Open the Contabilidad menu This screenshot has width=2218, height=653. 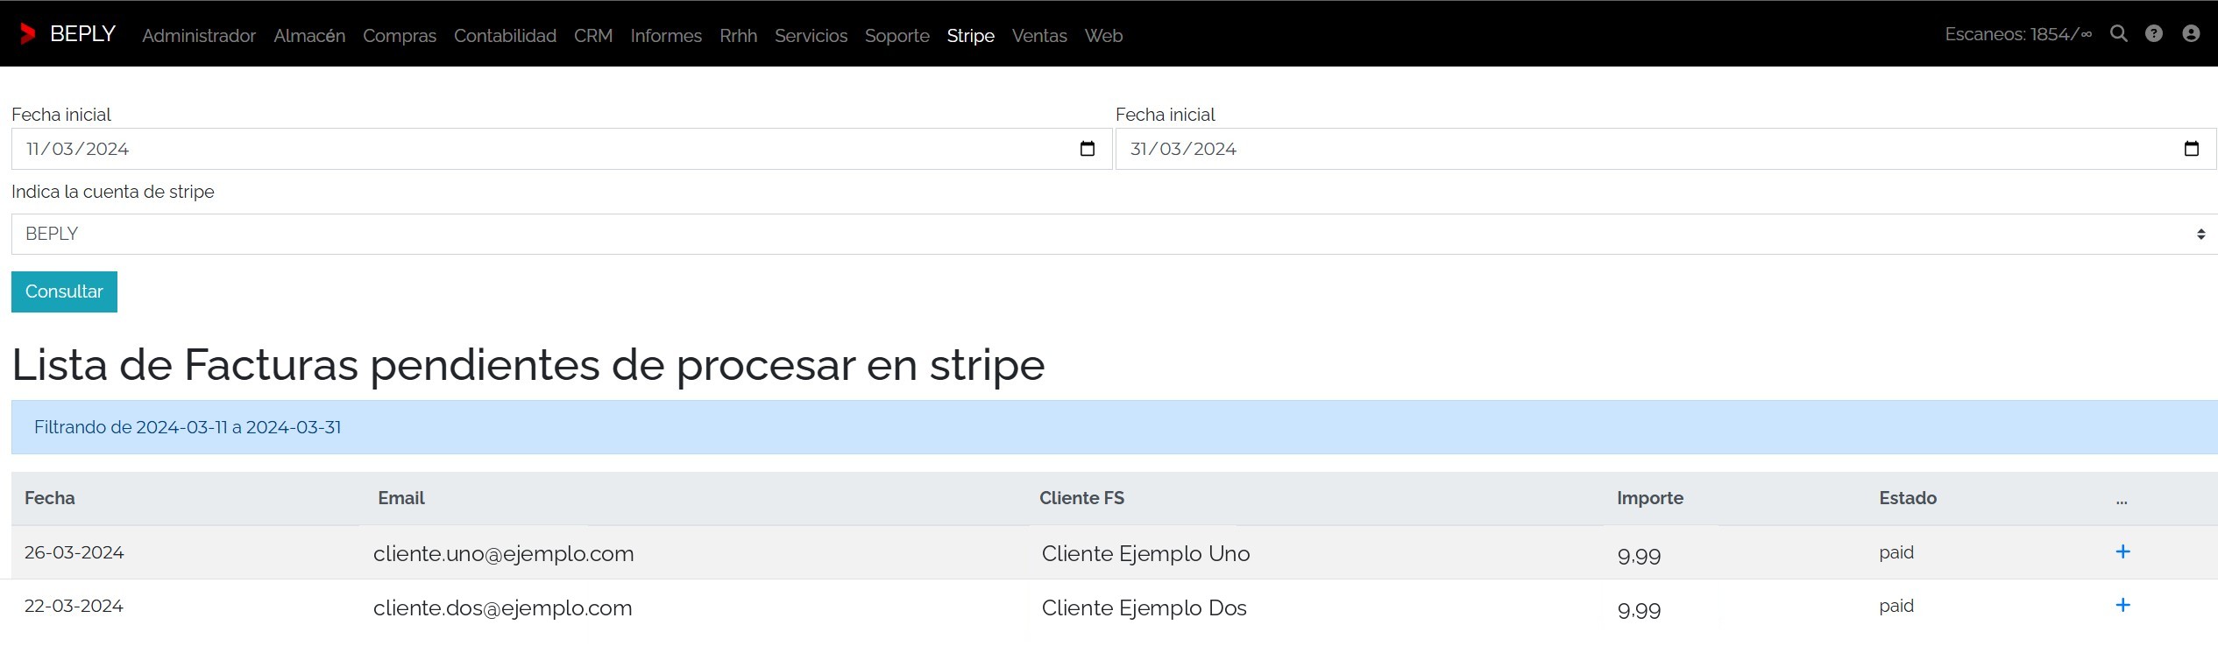505,36
